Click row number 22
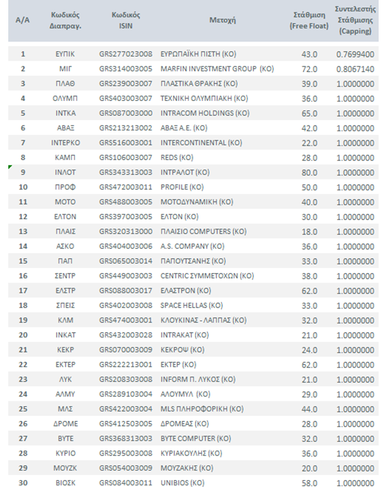Image resolution: width=381 pixels, height=487 pixels. point(23,365)
